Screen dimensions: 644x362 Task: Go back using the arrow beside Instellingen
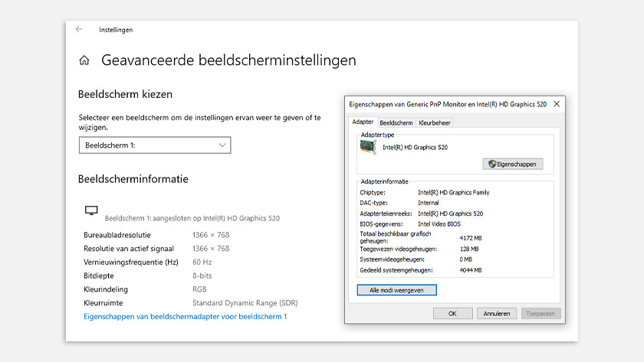(79, 30)
